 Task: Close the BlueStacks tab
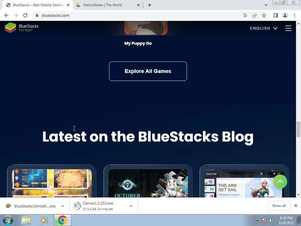tap(68, 5)
